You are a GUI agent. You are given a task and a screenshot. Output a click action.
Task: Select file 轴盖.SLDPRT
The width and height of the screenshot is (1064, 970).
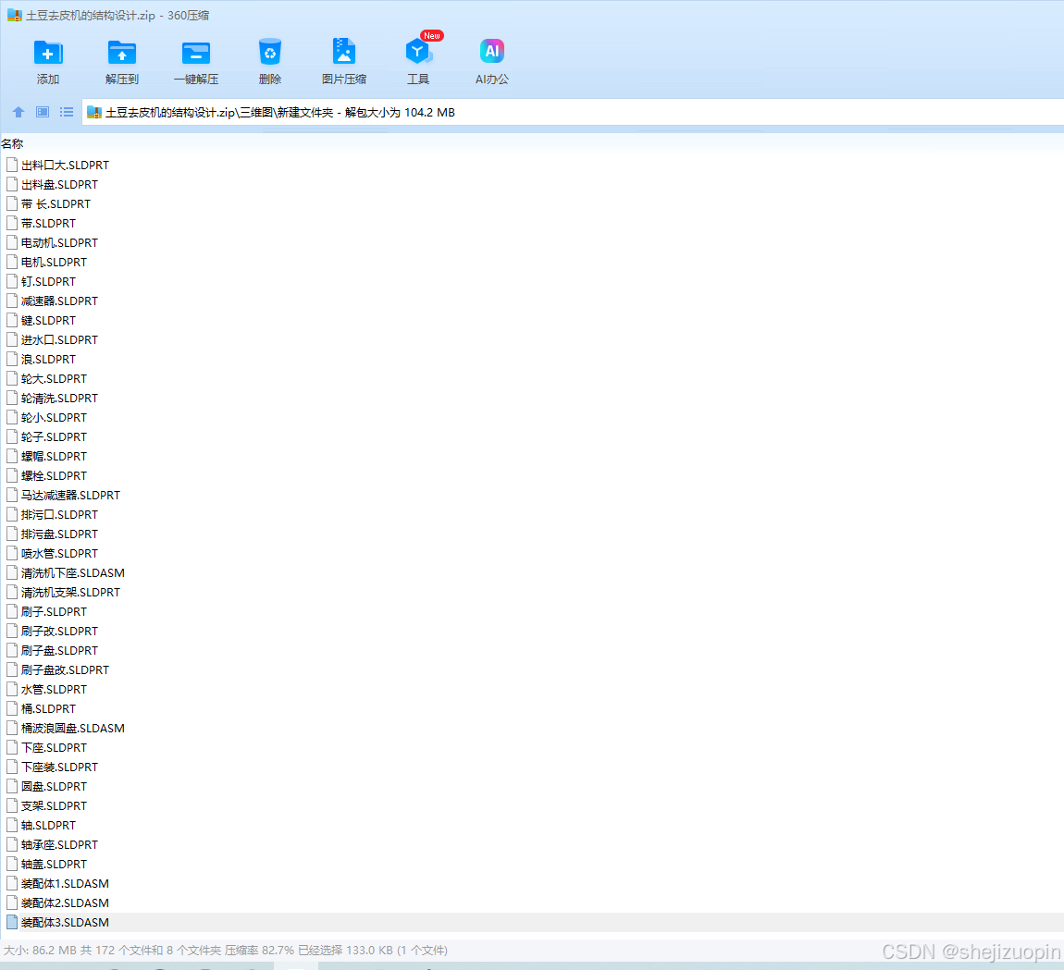tap(54, 865)
